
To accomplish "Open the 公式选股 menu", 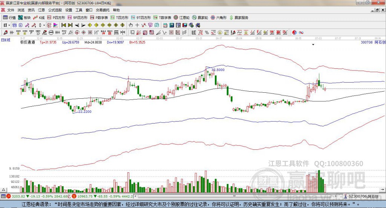I will [x=55, y=10].
